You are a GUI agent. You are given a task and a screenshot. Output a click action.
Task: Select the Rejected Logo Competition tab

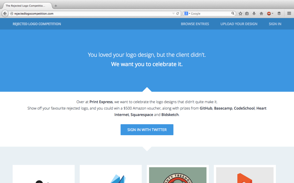click(x=26, y=6)
